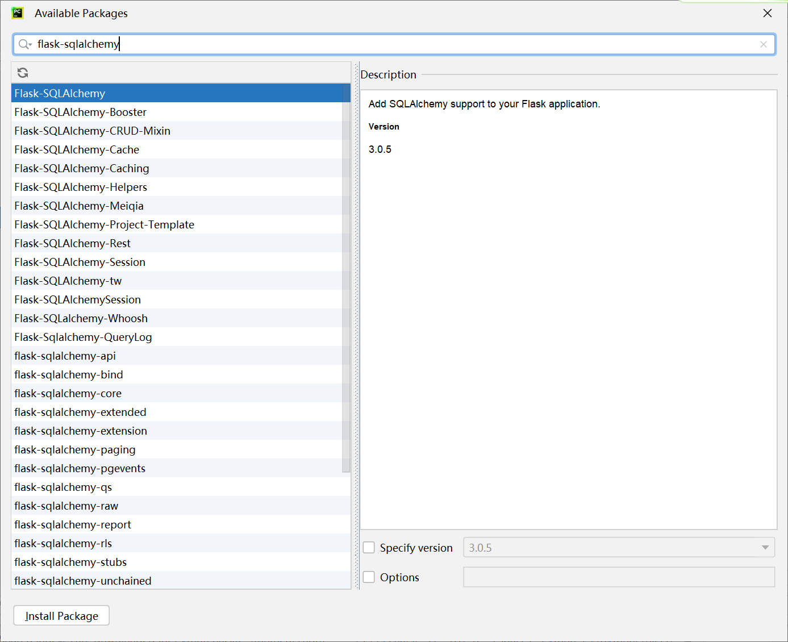Select flask-sqlalchemy-report package
The width and height of the screenshot is (788, 642).
click(181, 524)
